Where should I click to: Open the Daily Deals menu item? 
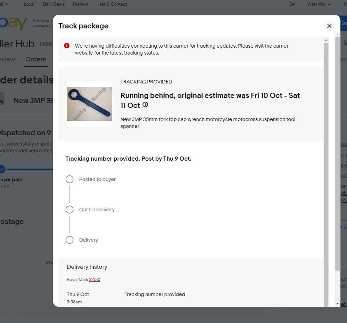pyautogui.click(x=53, y=4)
